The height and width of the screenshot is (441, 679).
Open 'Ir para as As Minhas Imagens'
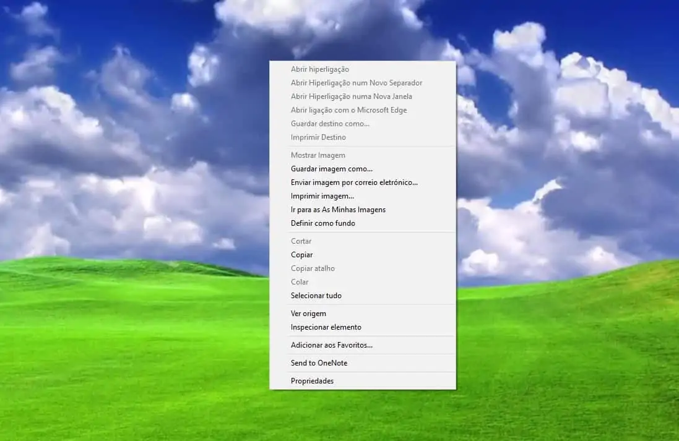pos(363,210)
